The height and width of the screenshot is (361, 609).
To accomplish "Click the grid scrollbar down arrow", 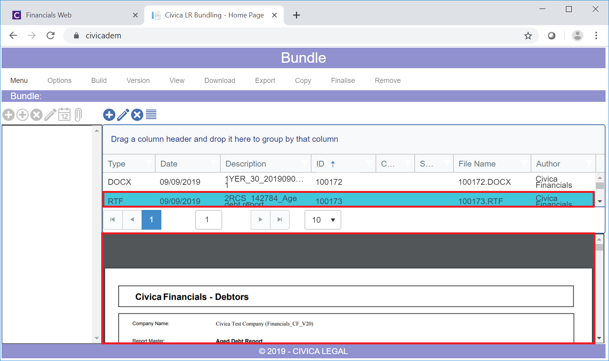I will [600, 201].
